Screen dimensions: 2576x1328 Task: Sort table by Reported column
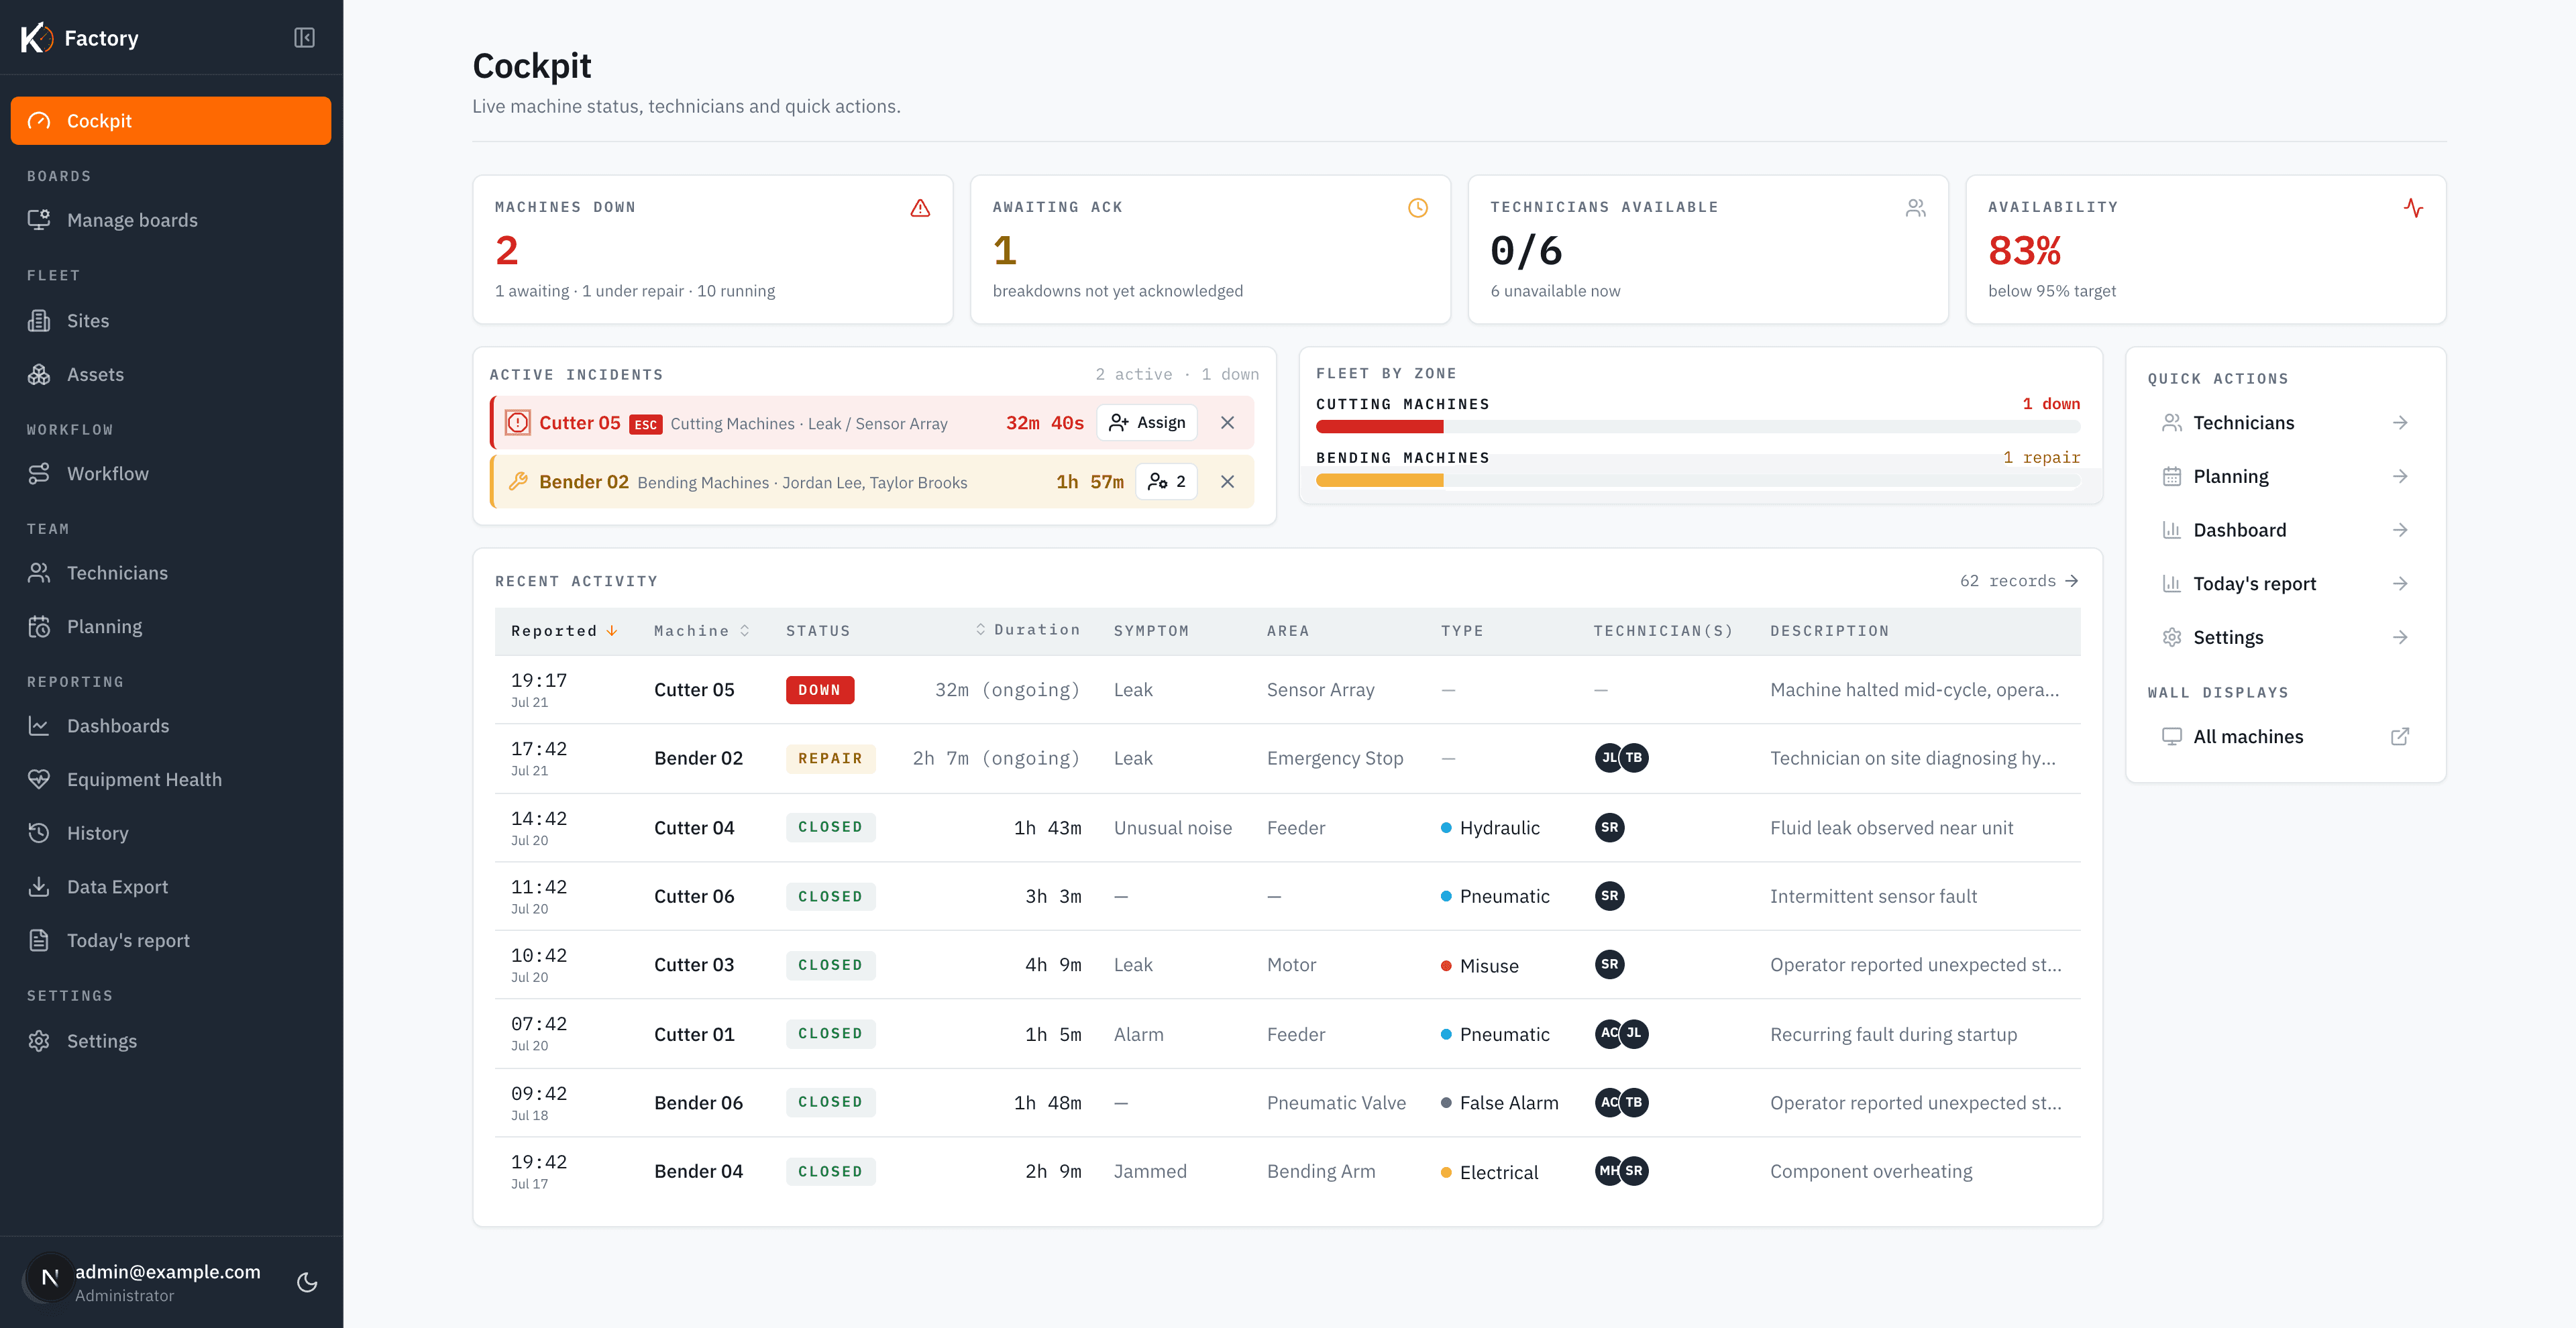point(564,631)
